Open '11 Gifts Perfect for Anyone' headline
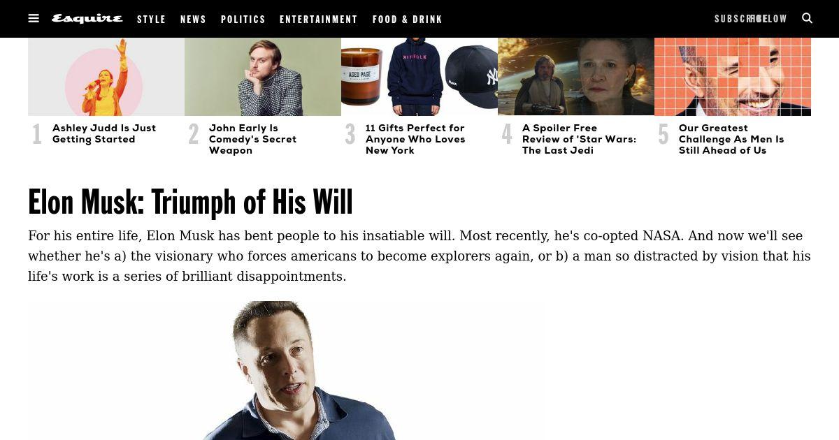The image size is (839, 440). (x=415, y=139)
